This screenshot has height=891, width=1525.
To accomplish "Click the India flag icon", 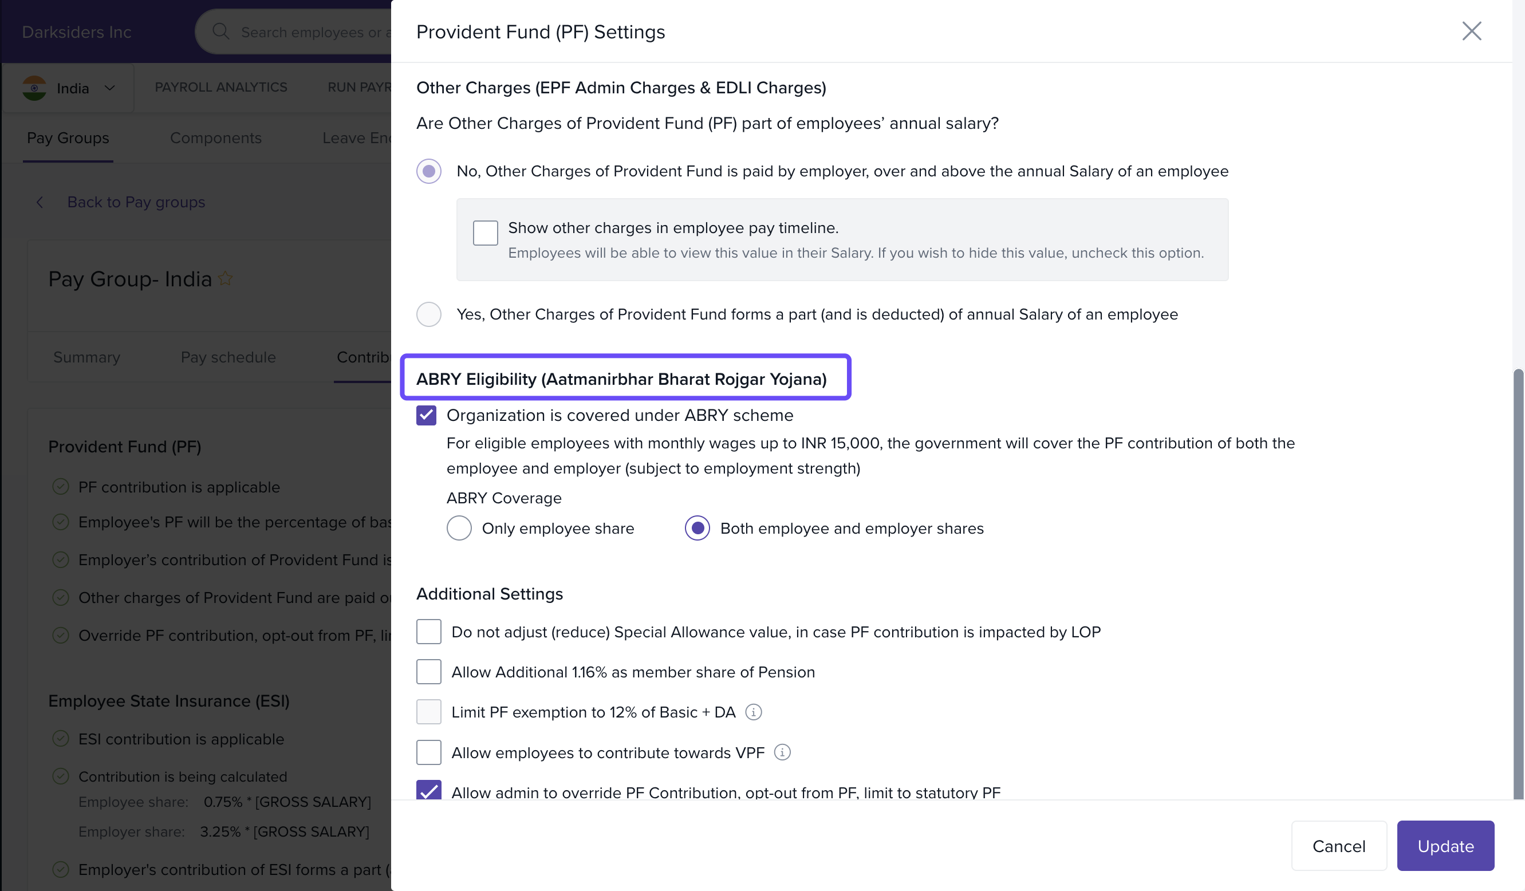I will [x=34, y=88].
